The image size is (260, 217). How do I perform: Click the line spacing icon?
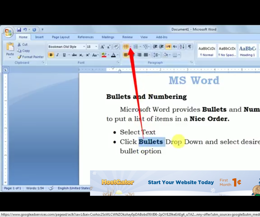(155, 55)
